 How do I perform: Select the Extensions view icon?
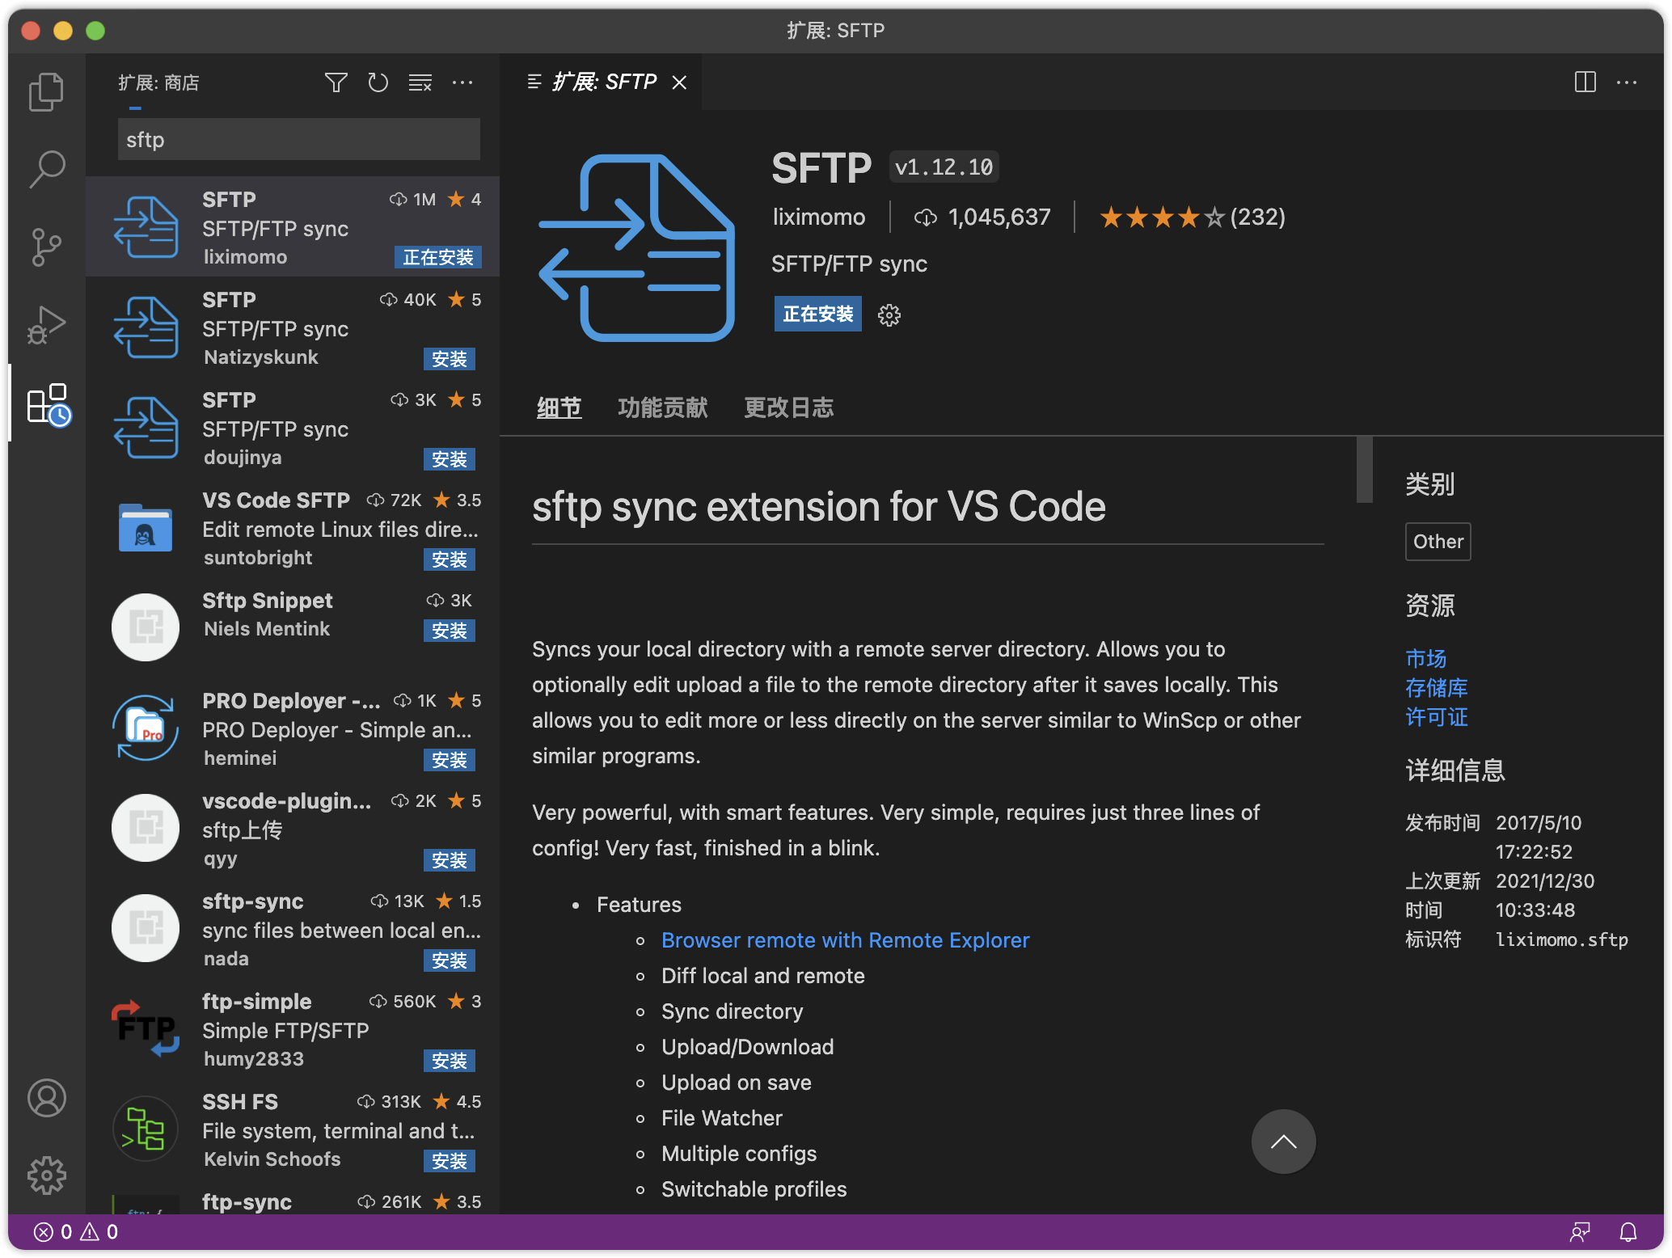pos(48,403)
